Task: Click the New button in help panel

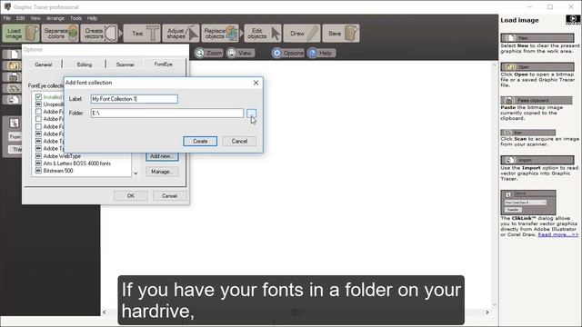Action: click(x=537, y=38)
